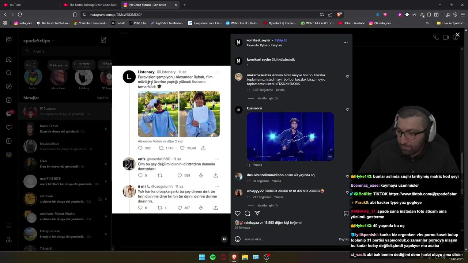The width and height of the screenshot is (468, 263).
Task: Click the Paylaş post comment button
Action: point(344,239)
